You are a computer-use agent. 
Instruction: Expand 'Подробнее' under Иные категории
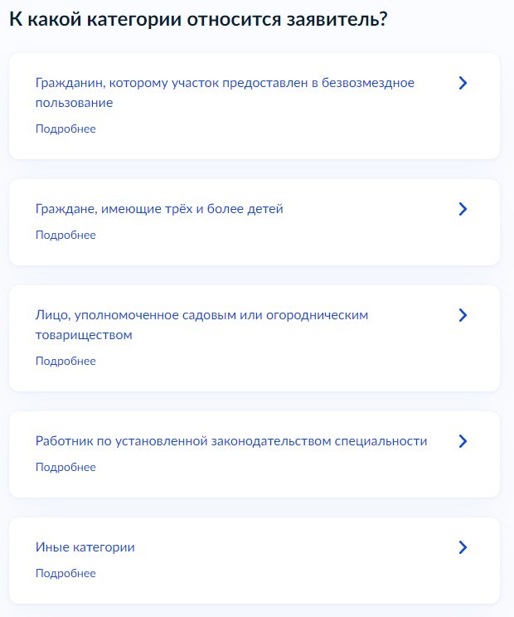click(x=65, y=573)
